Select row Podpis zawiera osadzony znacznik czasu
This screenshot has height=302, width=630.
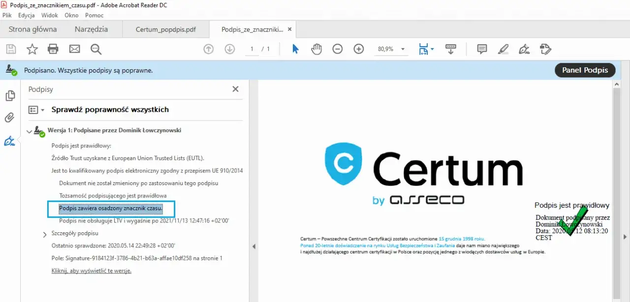tap(111, 209)
